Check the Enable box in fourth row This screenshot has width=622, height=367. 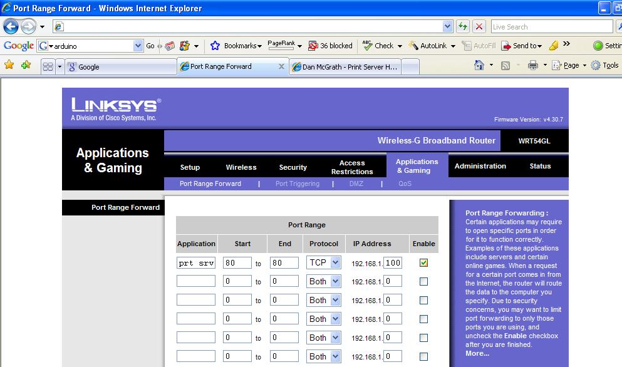423,319
